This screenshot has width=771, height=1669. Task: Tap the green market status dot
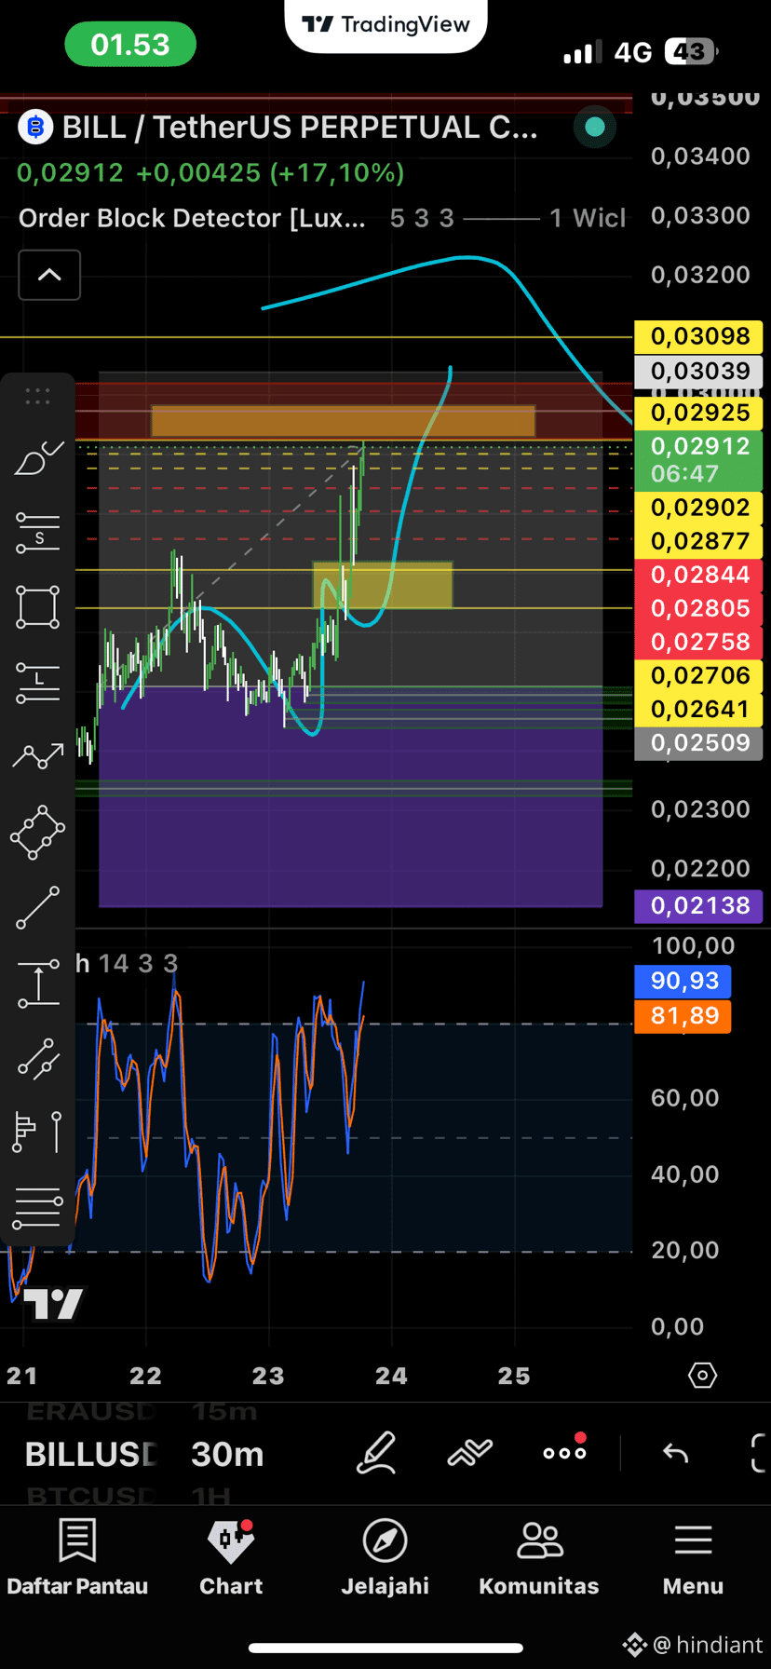pos(595,128)
